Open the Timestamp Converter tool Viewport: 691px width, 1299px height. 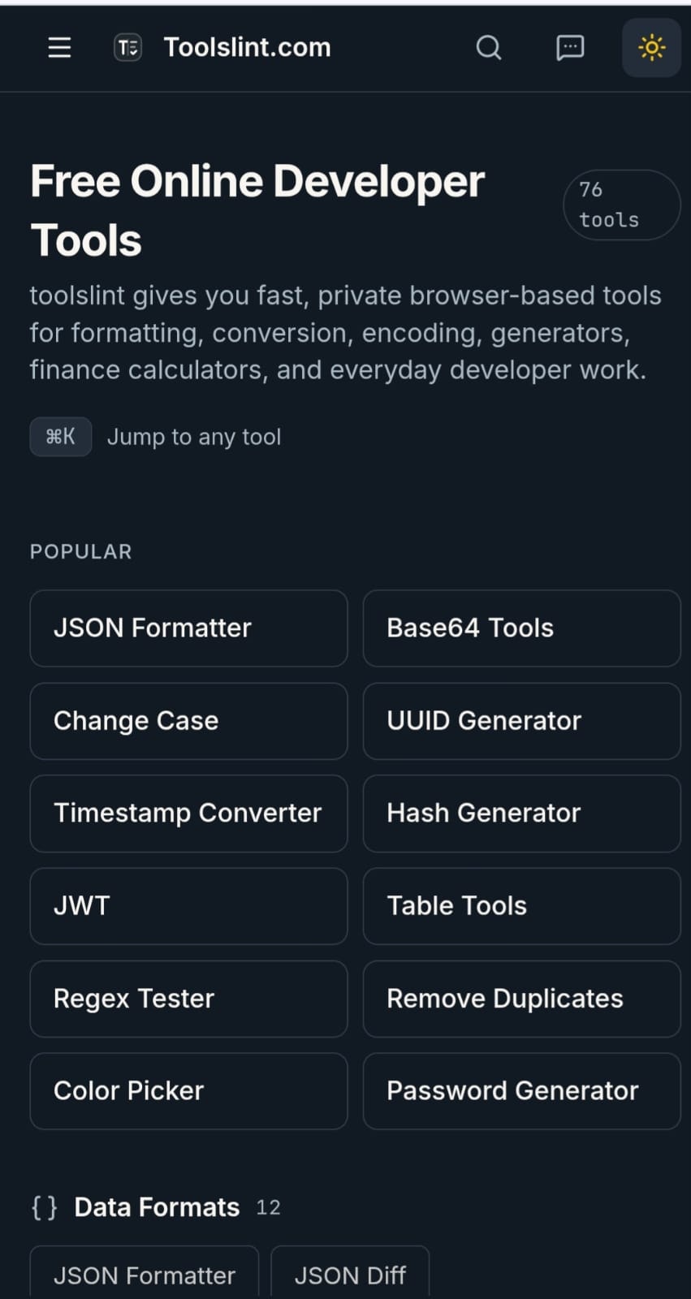(x=188, y=813)
